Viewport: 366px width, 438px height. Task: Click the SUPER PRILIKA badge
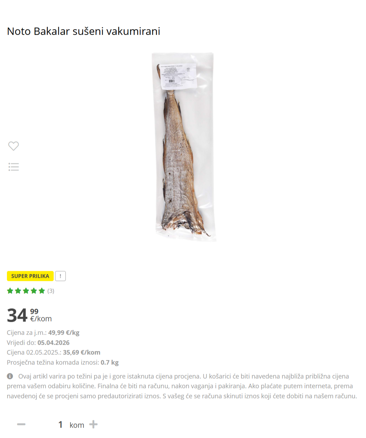click(x=30, y=276)
